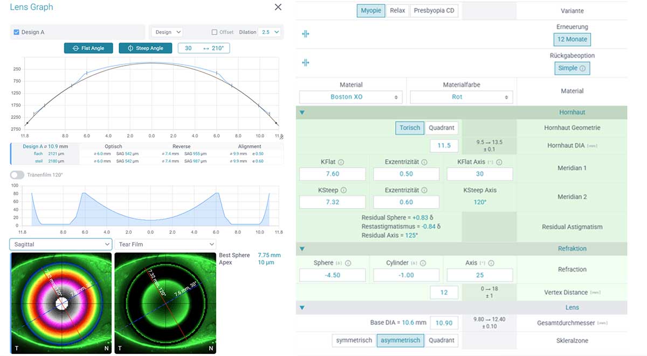Click the 12 Monate renewal button

572,39
